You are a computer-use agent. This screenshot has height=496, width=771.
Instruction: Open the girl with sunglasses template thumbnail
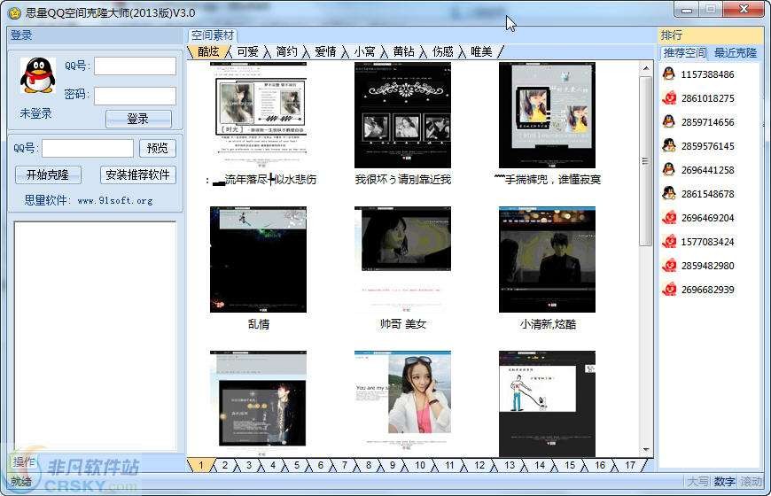pyautogui.click(x=402, y=403)
